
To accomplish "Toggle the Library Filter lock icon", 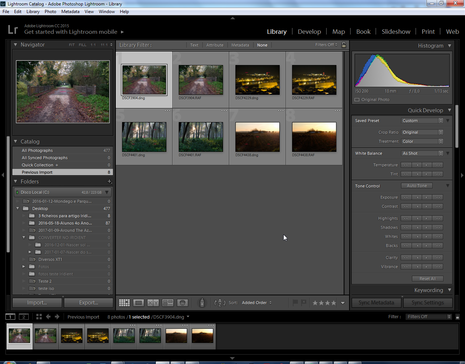I will [344, 45].
